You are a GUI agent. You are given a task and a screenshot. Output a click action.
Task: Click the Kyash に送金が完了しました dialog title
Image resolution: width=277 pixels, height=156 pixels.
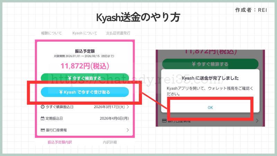pyautogui.click(x=210, y=78)
